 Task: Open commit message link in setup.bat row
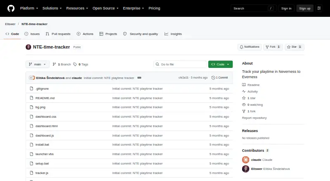[x=137, y=164]
